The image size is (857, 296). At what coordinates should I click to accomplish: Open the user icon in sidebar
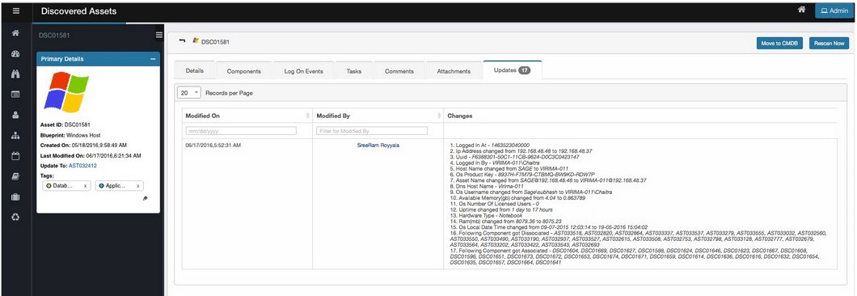tap(16, 115)
